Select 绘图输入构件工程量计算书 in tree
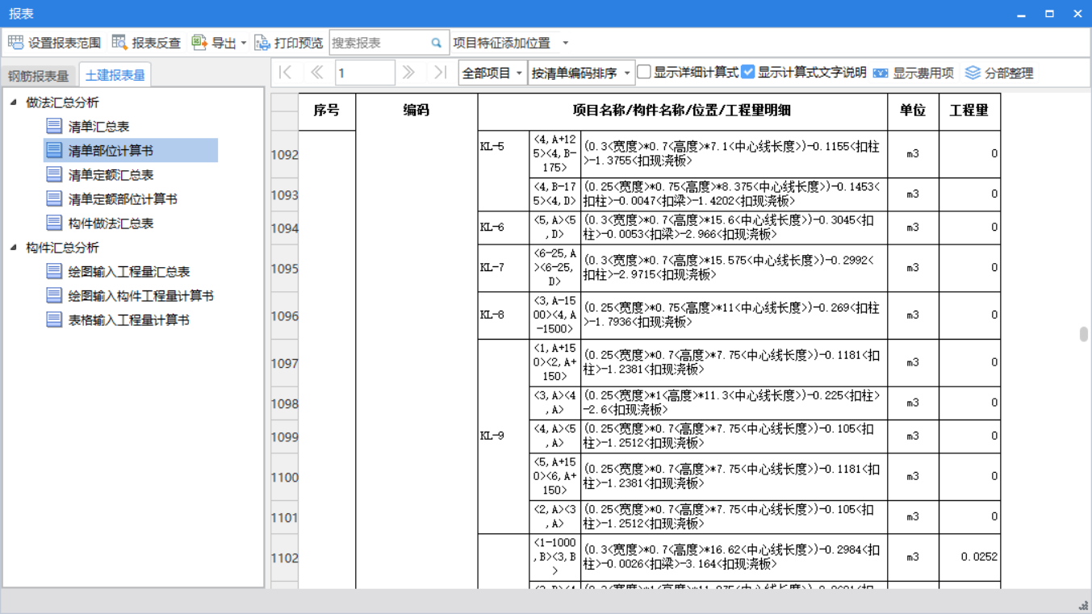The width and height of the screenshot is (1092, 614). (x=141, y=296)
